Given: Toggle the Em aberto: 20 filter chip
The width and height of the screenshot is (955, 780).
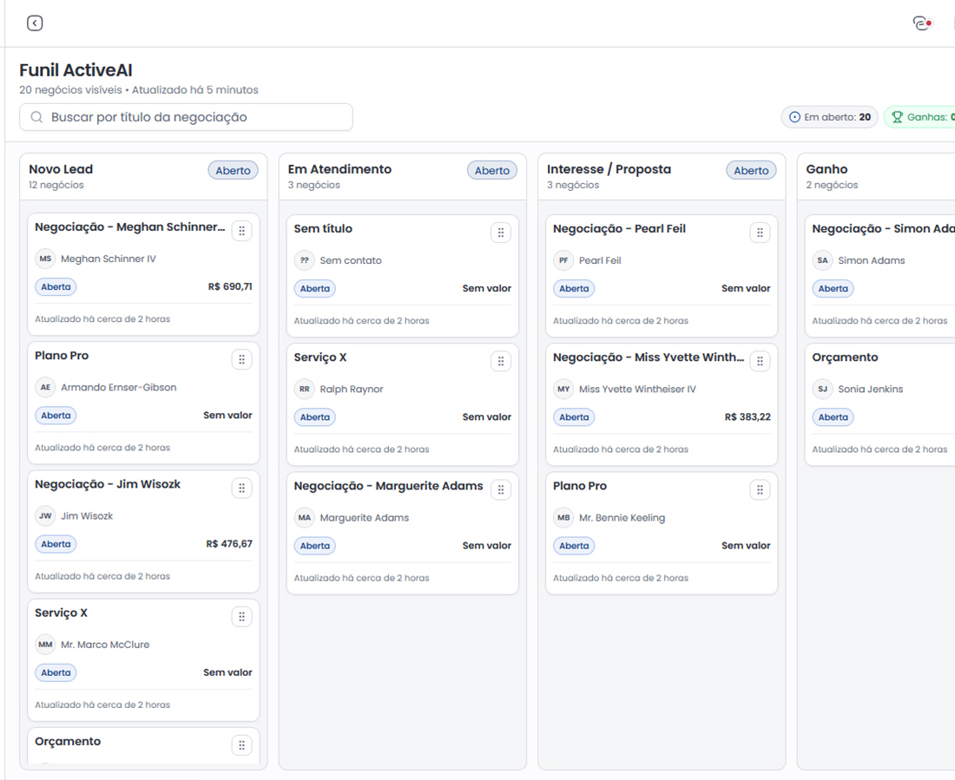Looking at the screenshot, I should coord(829,117).
